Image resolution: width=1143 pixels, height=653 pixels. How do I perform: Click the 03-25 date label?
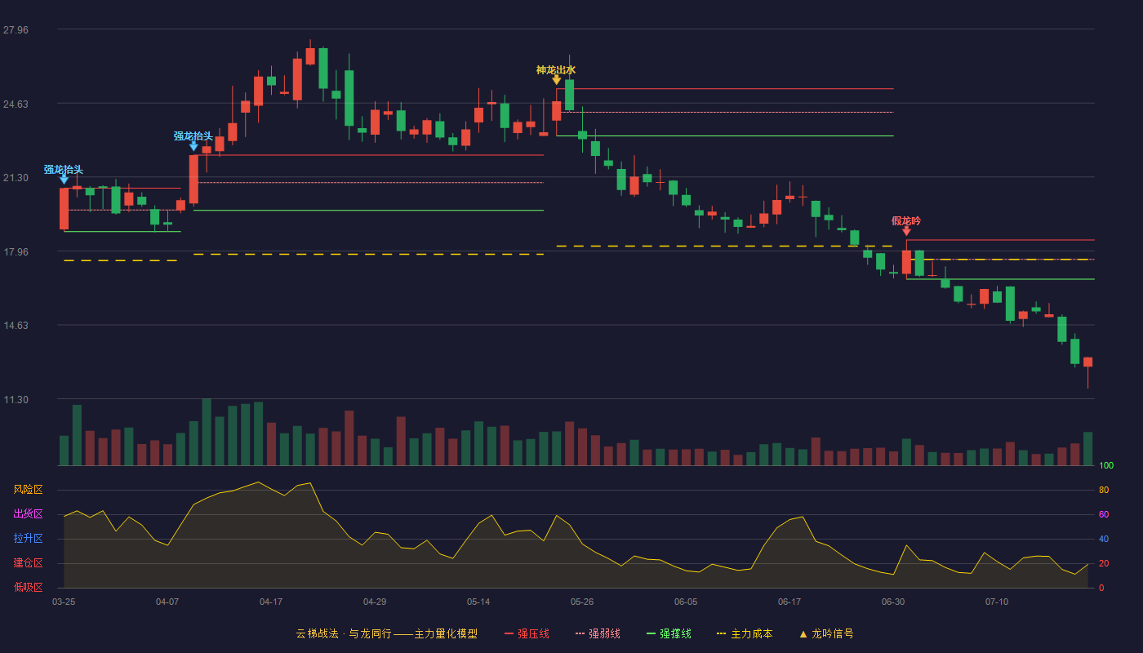(64, 602)
